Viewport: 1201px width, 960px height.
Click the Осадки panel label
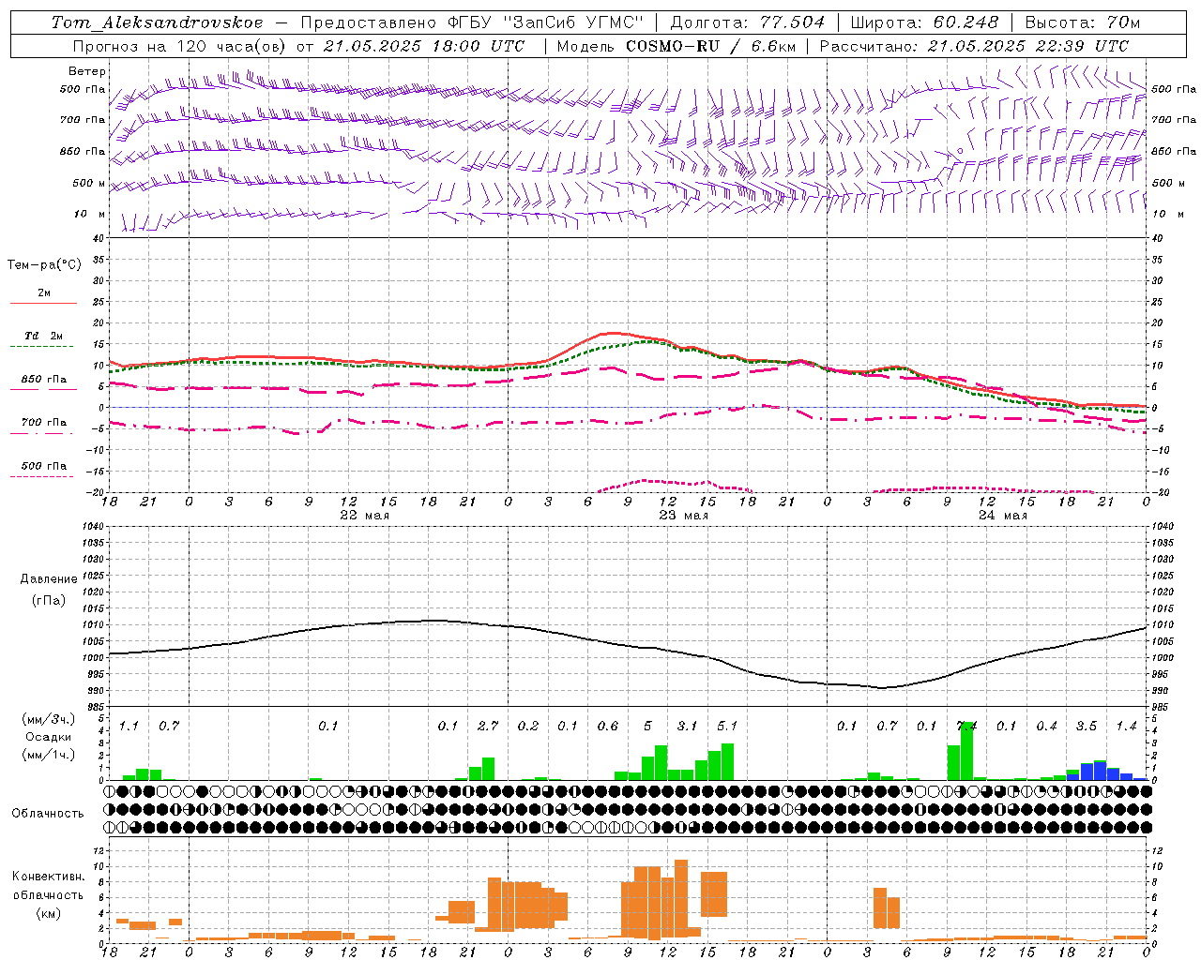[x=49, y=737]
